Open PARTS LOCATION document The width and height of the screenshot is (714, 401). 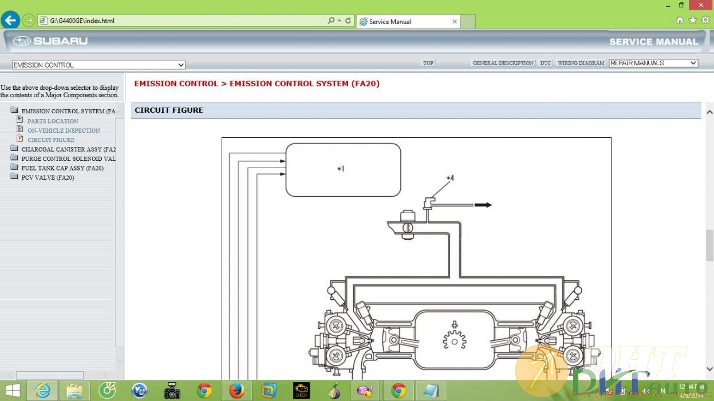[53, 121]
